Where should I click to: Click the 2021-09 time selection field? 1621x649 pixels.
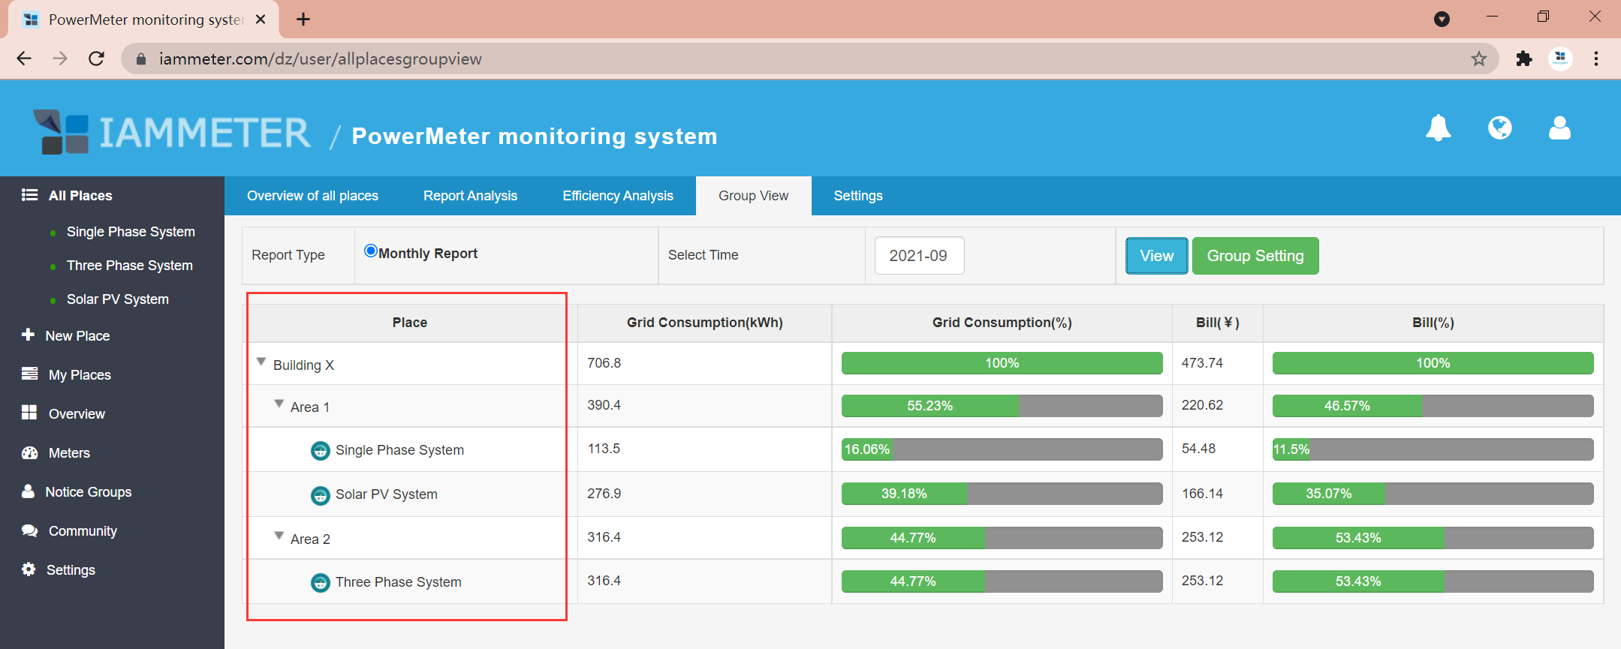[x=918, y=256]
